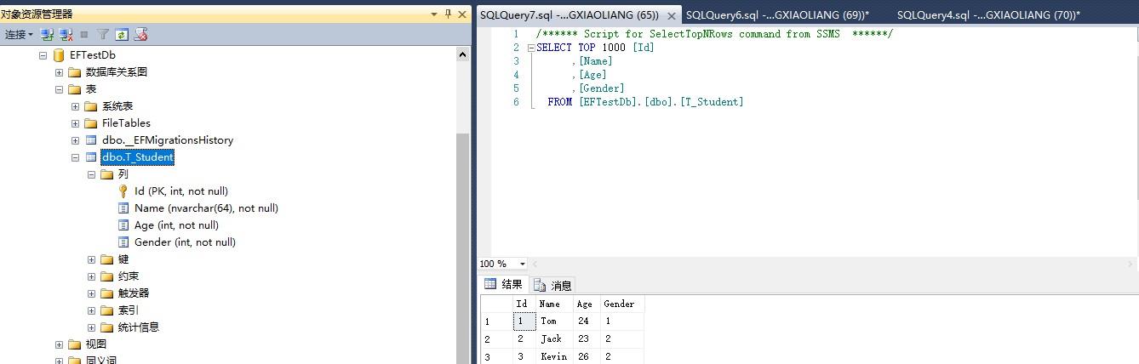The width and height of the screenshot is (1139, 364).
Task: Expand the 触发器 triggers folder
Action: click(91, 293)
